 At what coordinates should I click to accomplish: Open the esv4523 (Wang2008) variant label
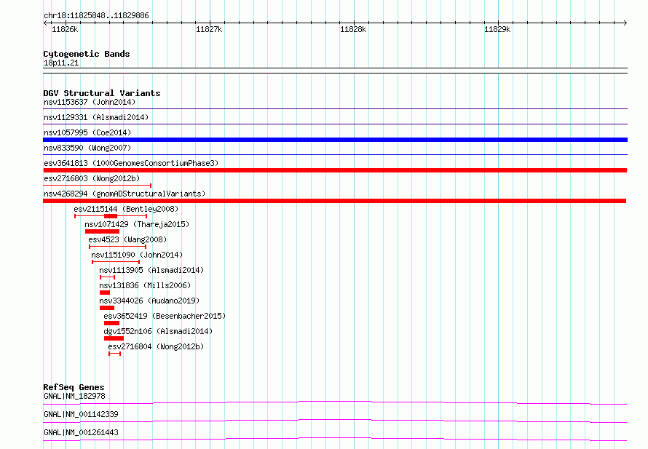click(127, 239)
